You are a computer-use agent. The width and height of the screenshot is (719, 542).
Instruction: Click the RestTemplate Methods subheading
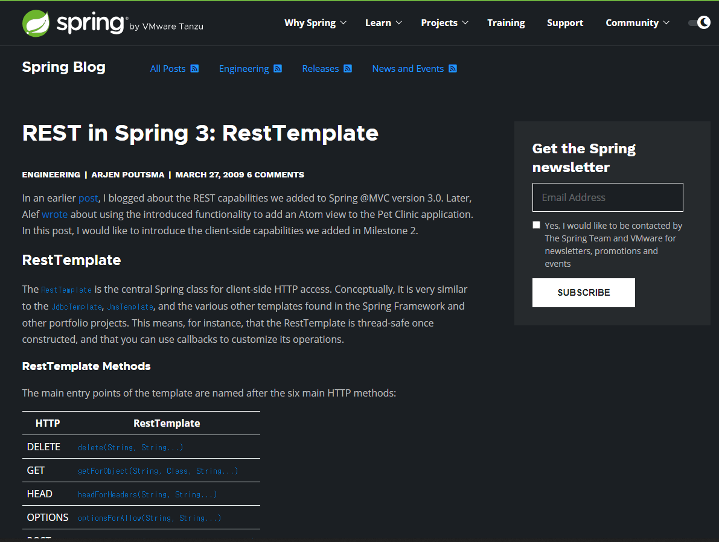[86, 366]
